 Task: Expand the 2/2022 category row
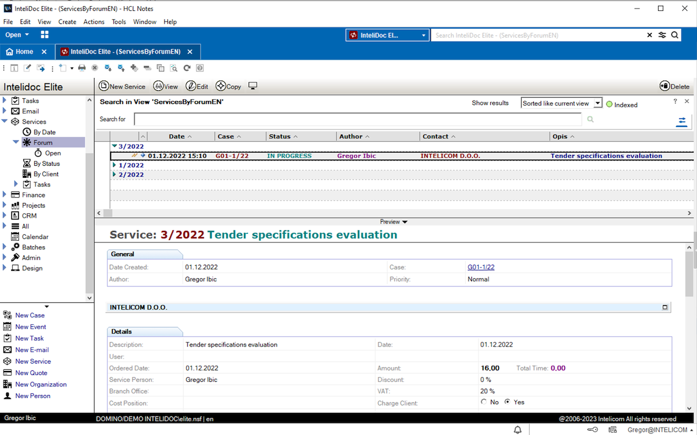pos(114,174)
